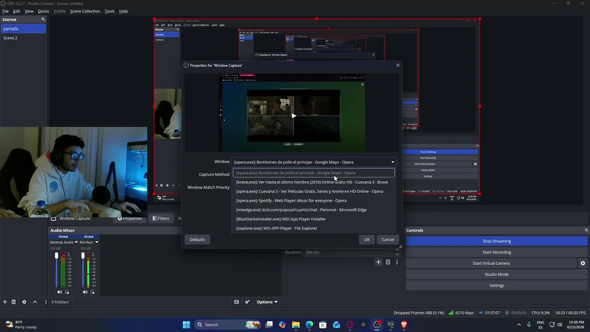This screenshot has height=332, width=590.
Task: Open the View menu
Action: click(x=29, y=11)
